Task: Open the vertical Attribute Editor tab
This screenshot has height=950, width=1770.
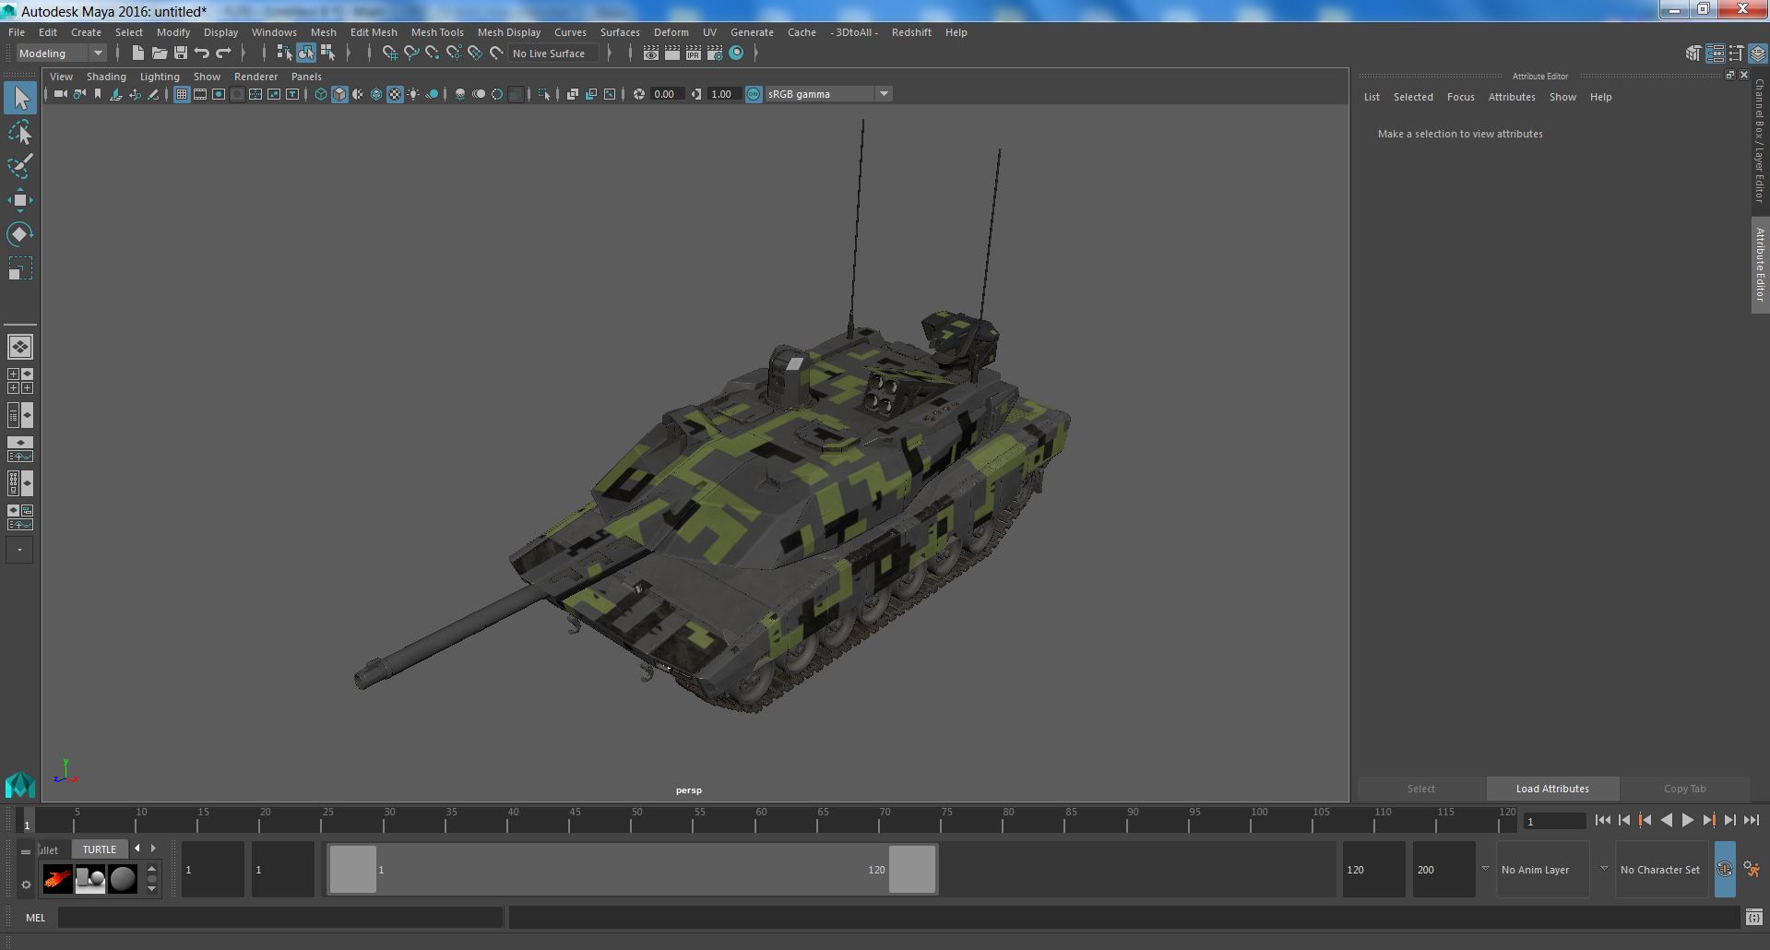Action: coord(1760,265)
